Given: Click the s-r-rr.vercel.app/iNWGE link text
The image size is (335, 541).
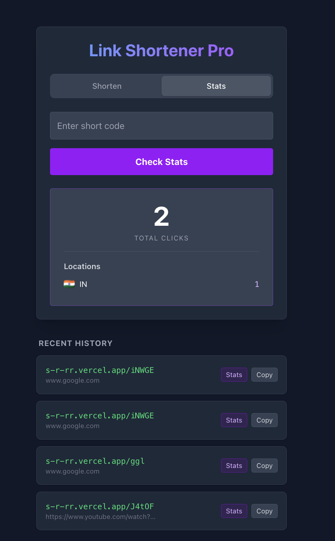Looking at the screenshot, I should [x=100, y=370].
